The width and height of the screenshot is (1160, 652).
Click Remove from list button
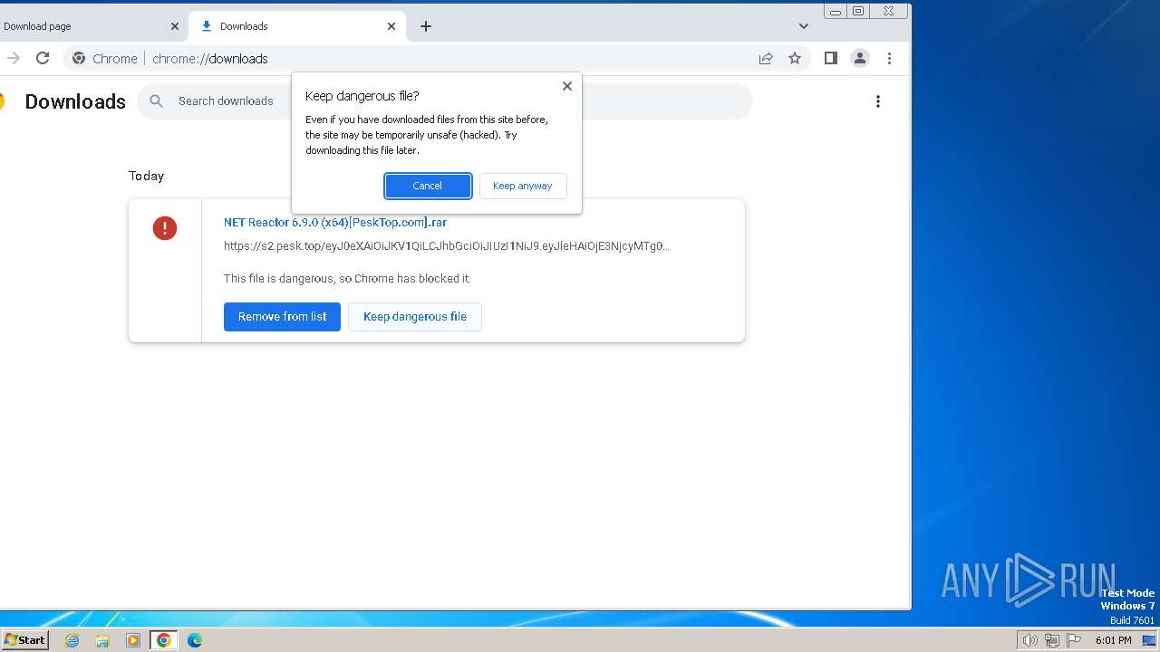282,317
